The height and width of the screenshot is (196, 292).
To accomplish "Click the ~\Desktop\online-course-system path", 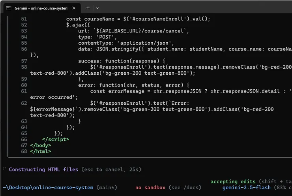I will (x=48, y=187).
